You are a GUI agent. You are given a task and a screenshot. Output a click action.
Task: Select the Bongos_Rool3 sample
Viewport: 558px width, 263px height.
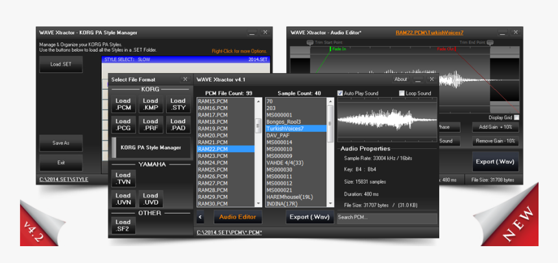pyautogui.click(x=296, y=122)
